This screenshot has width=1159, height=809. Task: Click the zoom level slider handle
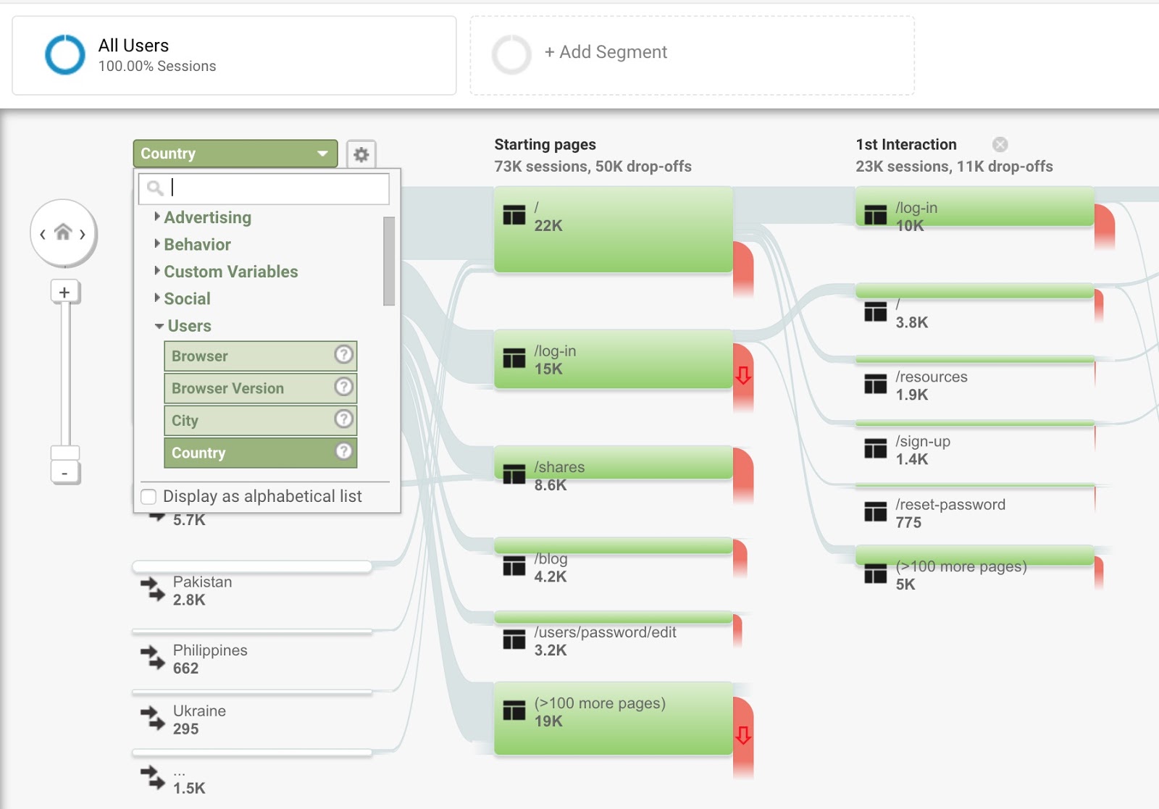pyautogui.click(x=64, y=453)
